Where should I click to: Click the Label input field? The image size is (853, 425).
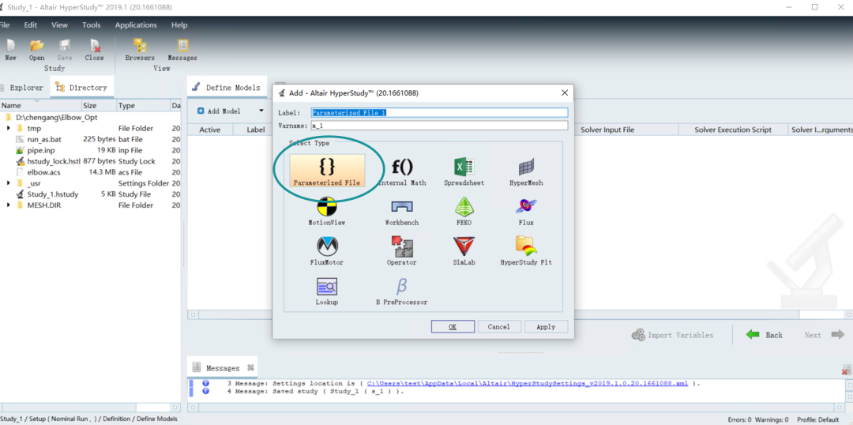(x=439, y=113)
